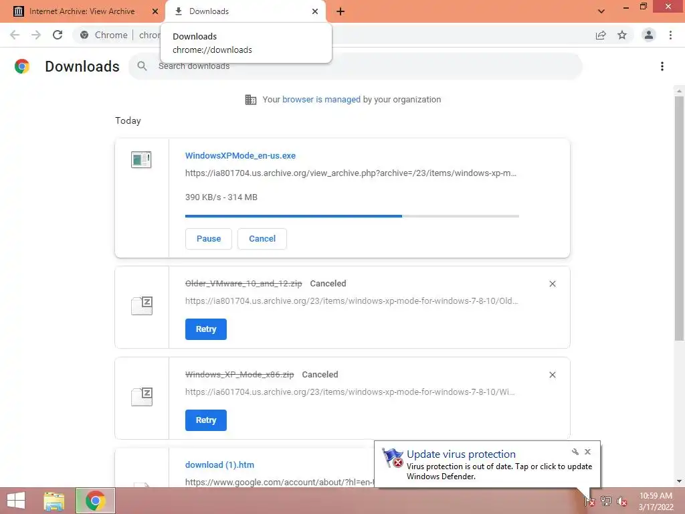
Task: Click the Windows_XP_Mode_x86 'Canceled' status label
Action: click(320, 375)
